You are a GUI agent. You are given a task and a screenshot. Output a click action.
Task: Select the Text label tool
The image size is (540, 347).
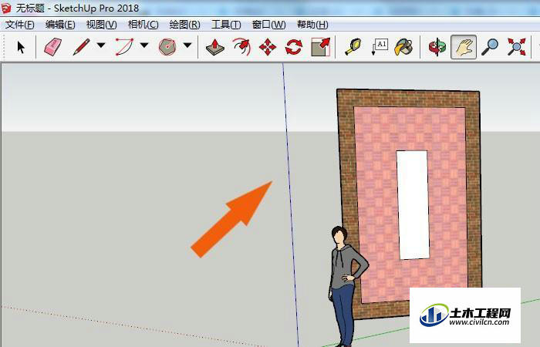(x=380, y=47)
